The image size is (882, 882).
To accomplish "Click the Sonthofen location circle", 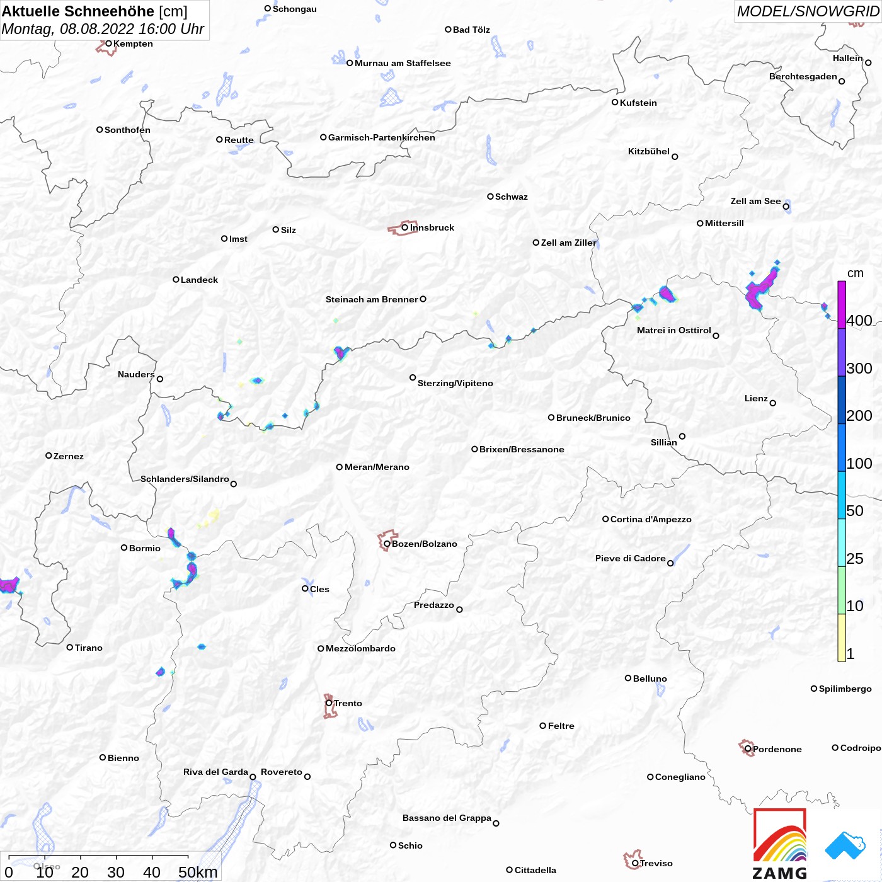I will (x=100, y=130).
